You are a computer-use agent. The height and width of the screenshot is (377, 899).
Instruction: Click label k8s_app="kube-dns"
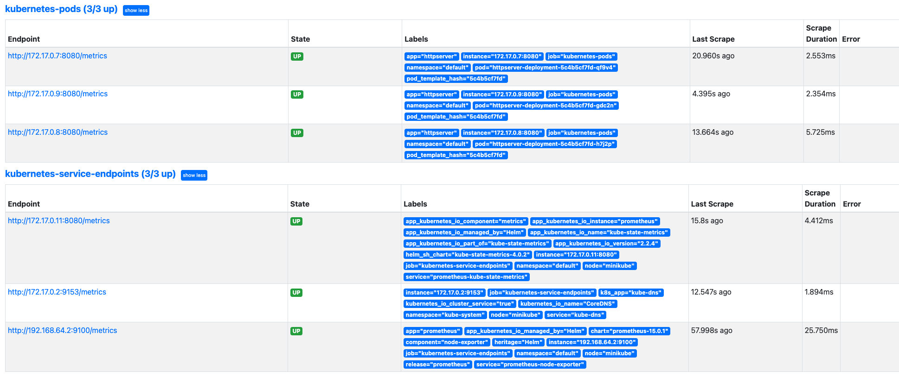[631, 293]
